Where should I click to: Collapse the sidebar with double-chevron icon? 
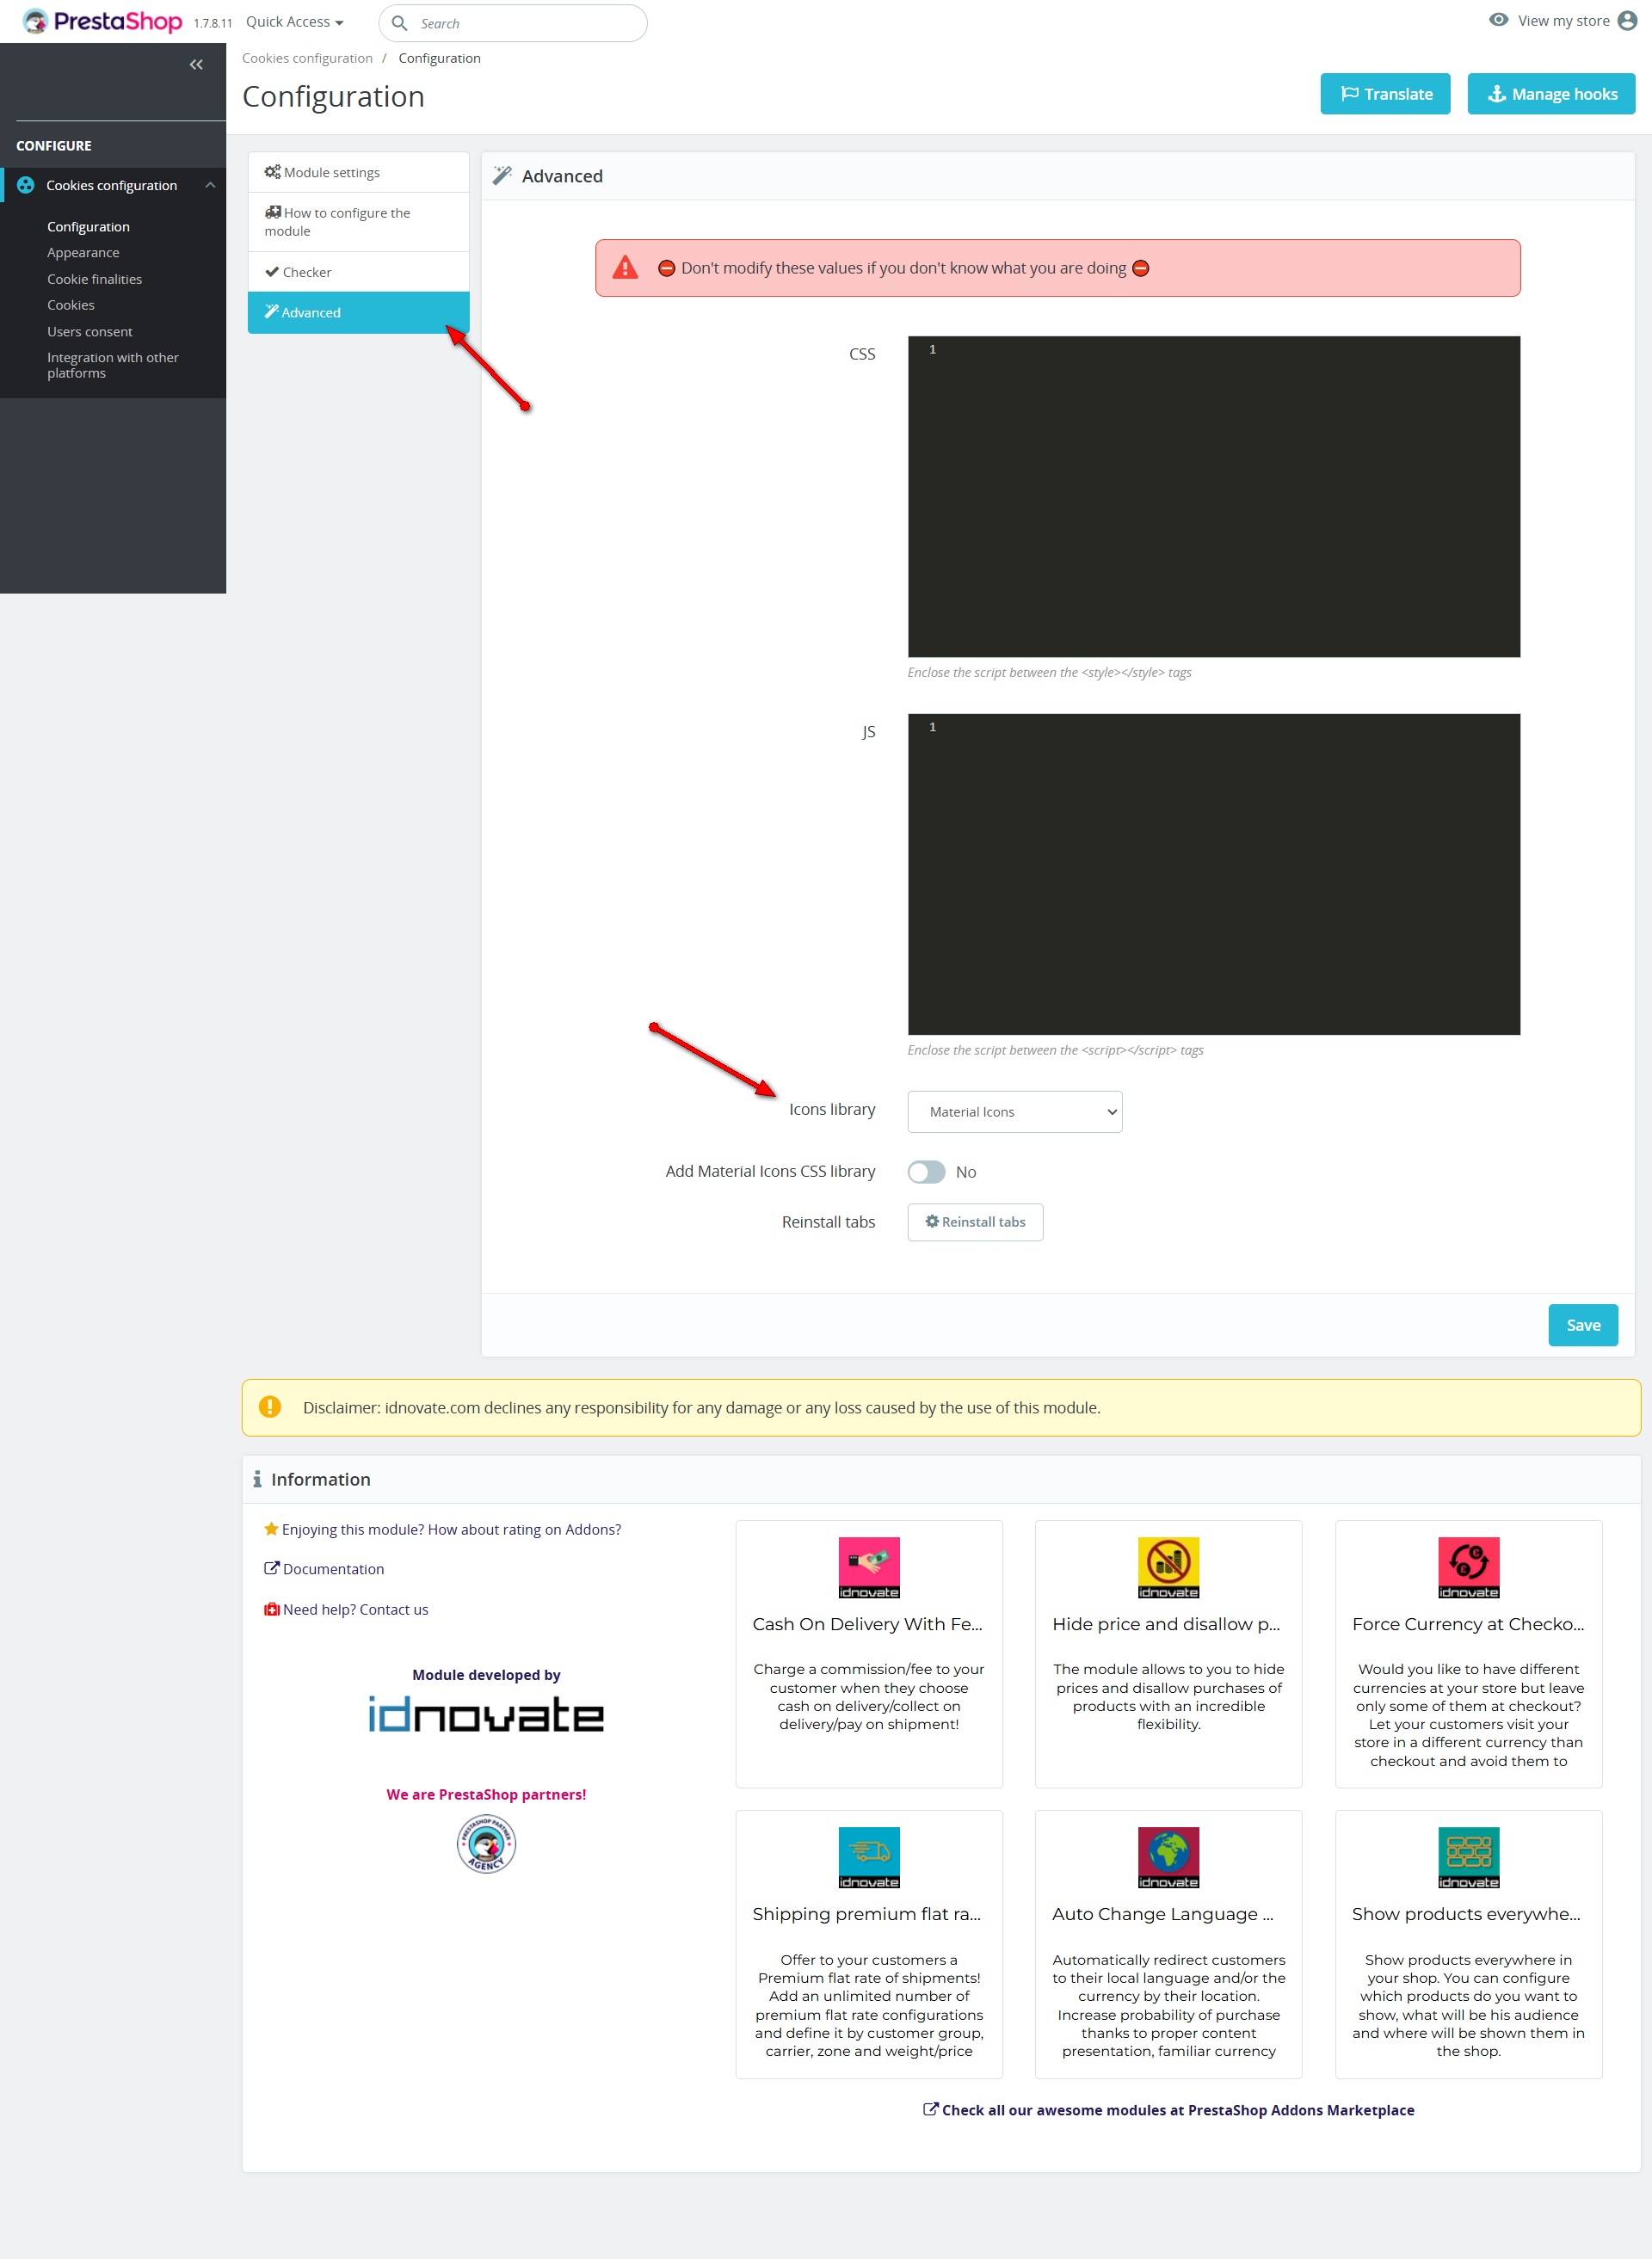[196, 65]
